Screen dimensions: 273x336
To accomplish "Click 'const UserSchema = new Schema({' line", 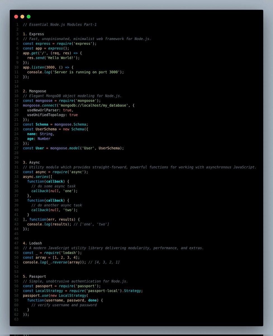I will point(56,129).
